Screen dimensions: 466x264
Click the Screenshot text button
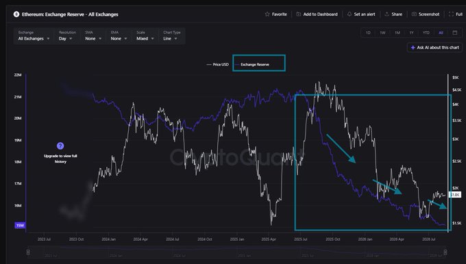click(429, 14)
